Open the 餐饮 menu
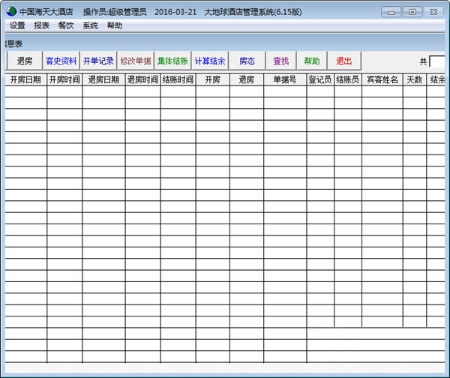 click(x=66, y=25)
